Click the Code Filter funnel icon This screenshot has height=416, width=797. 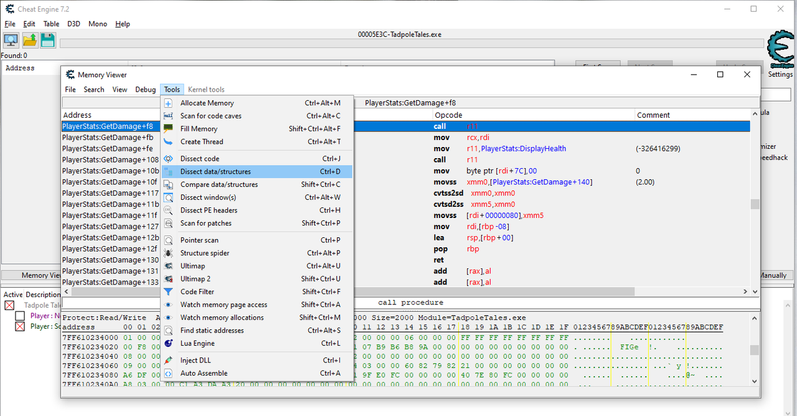[x=168, y=292]
